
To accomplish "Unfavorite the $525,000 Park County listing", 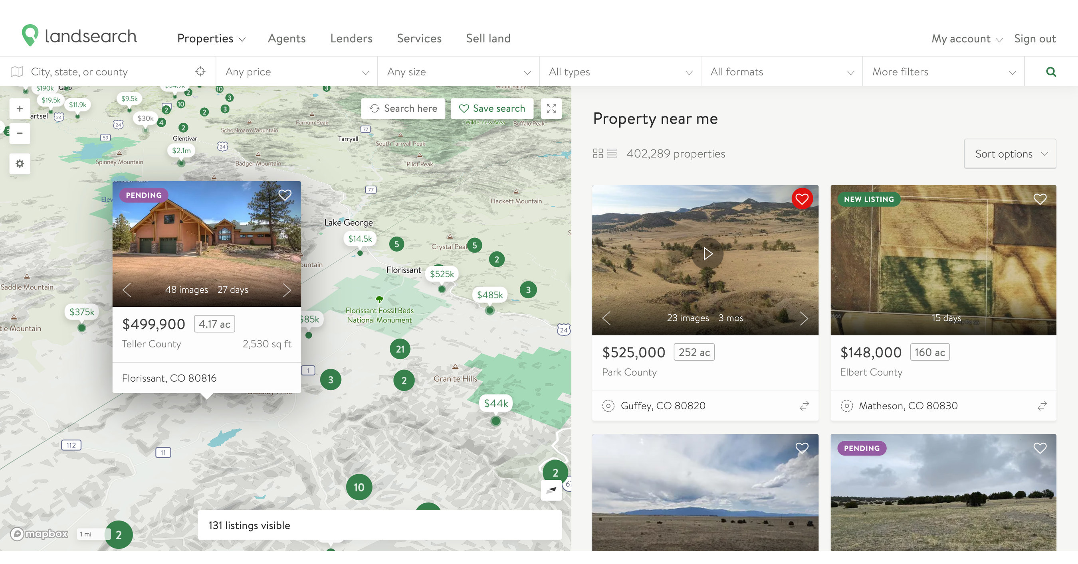I will click(801, 199).
